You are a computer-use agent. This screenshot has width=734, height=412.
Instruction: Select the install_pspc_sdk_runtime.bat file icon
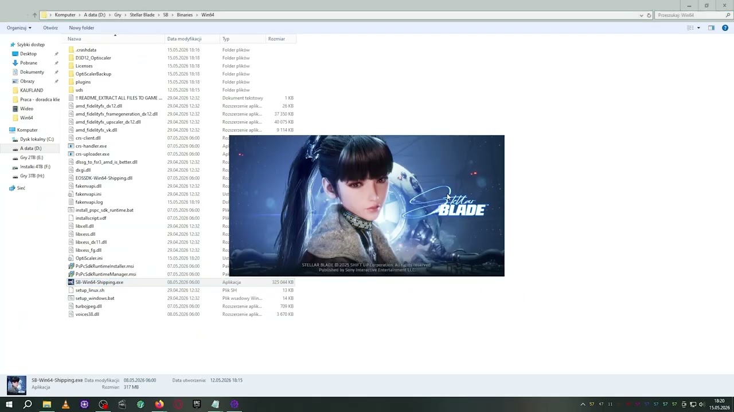[71, 210]
